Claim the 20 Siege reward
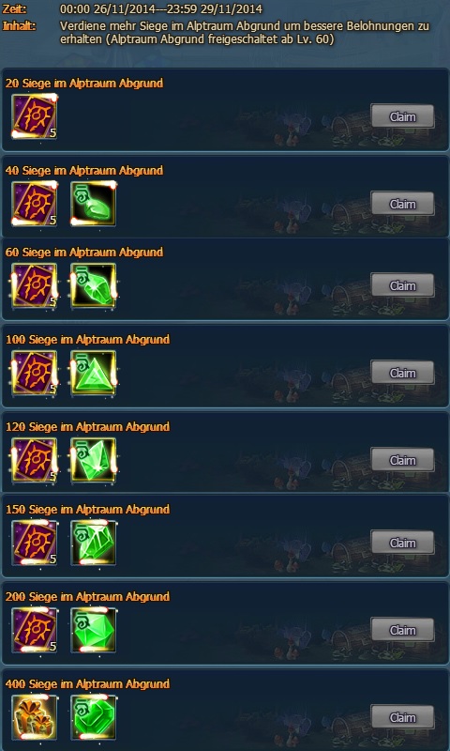This screenshot has width=450, height=751. coord(403,116)
